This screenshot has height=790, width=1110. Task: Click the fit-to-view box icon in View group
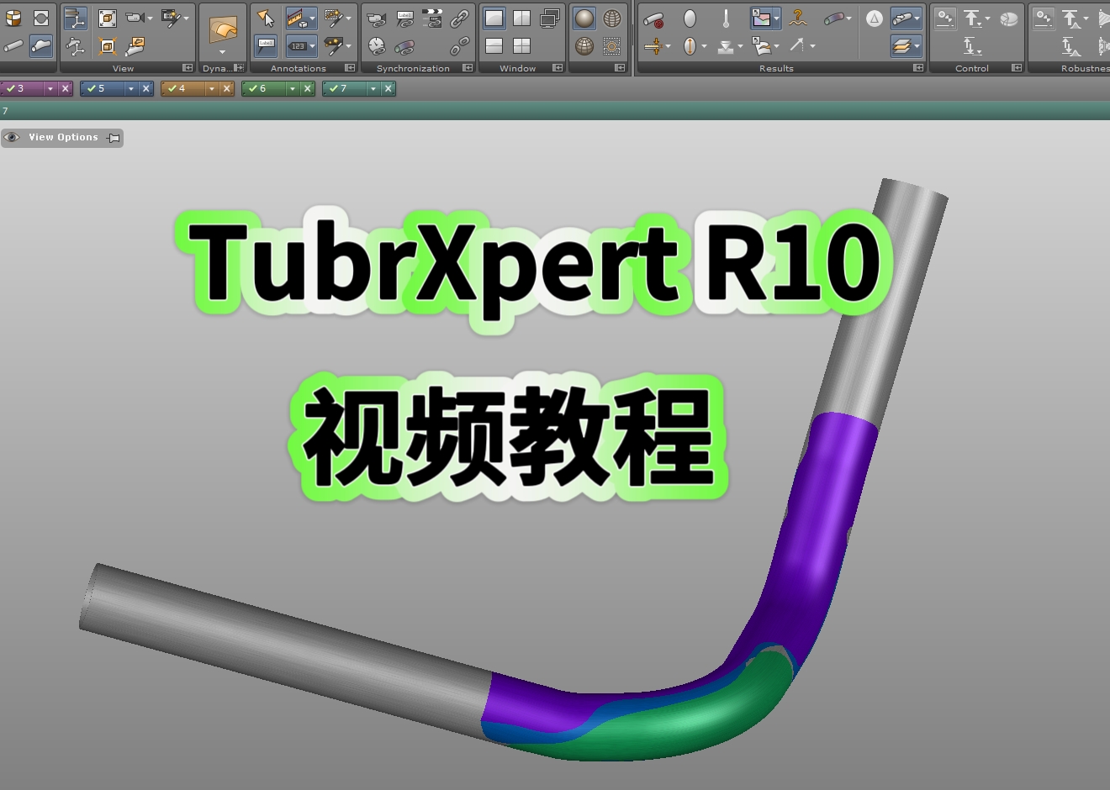(107, 18)
